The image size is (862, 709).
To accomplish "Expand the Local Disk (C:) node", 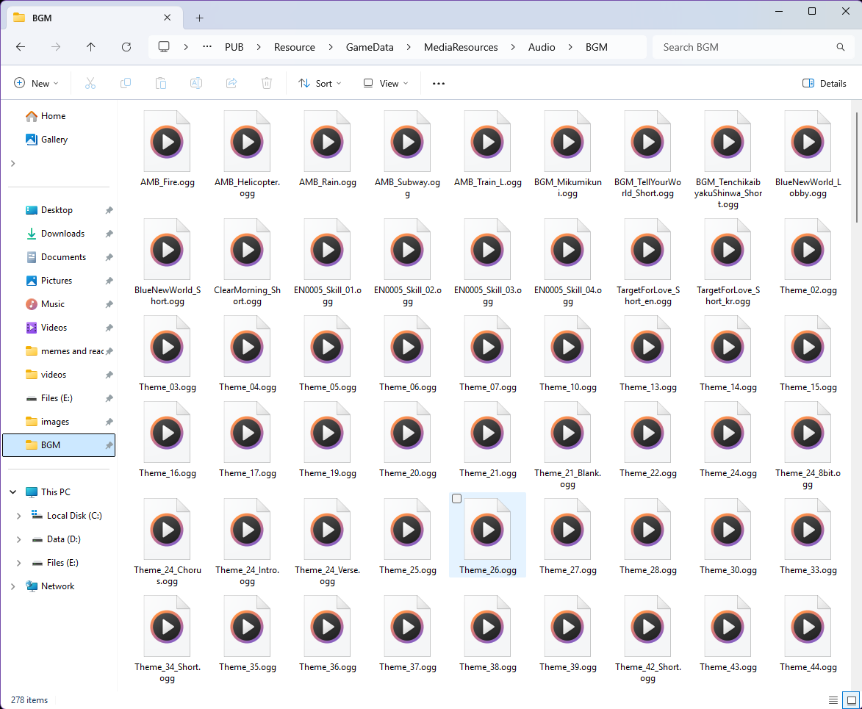I will [x=18, y=516].
